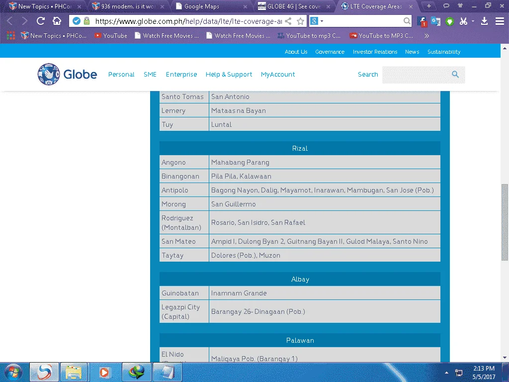Image resolution: width=509 pixels, height=382 pixels.
Task: Show more bookmarks with double chevron
Action: pos(426,36)
